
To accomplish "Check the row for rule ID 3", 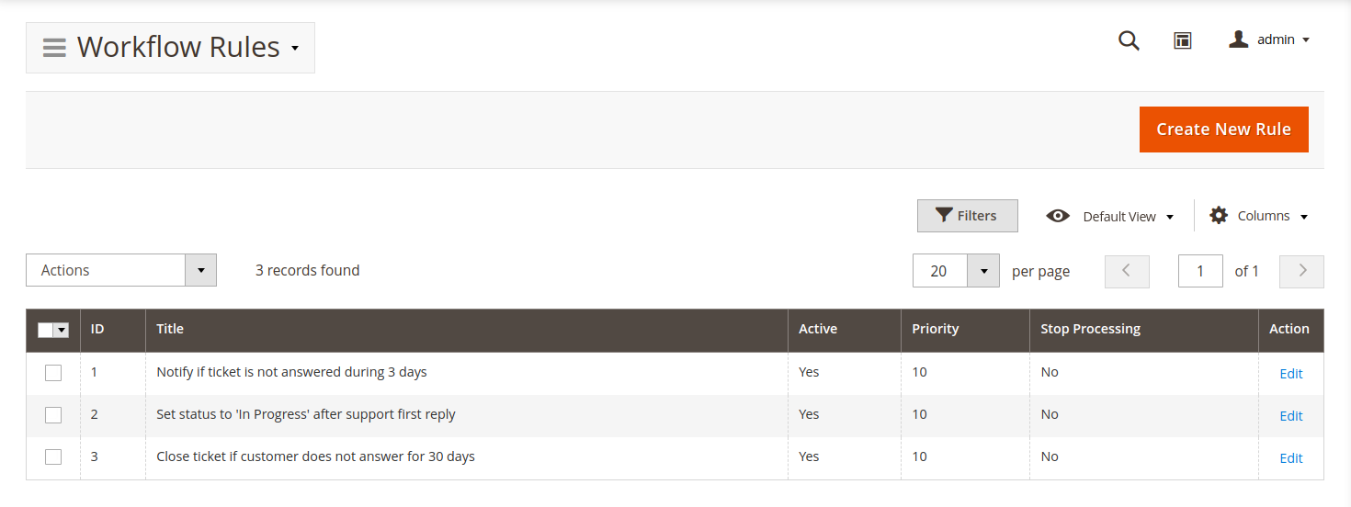I will (53, 457).
